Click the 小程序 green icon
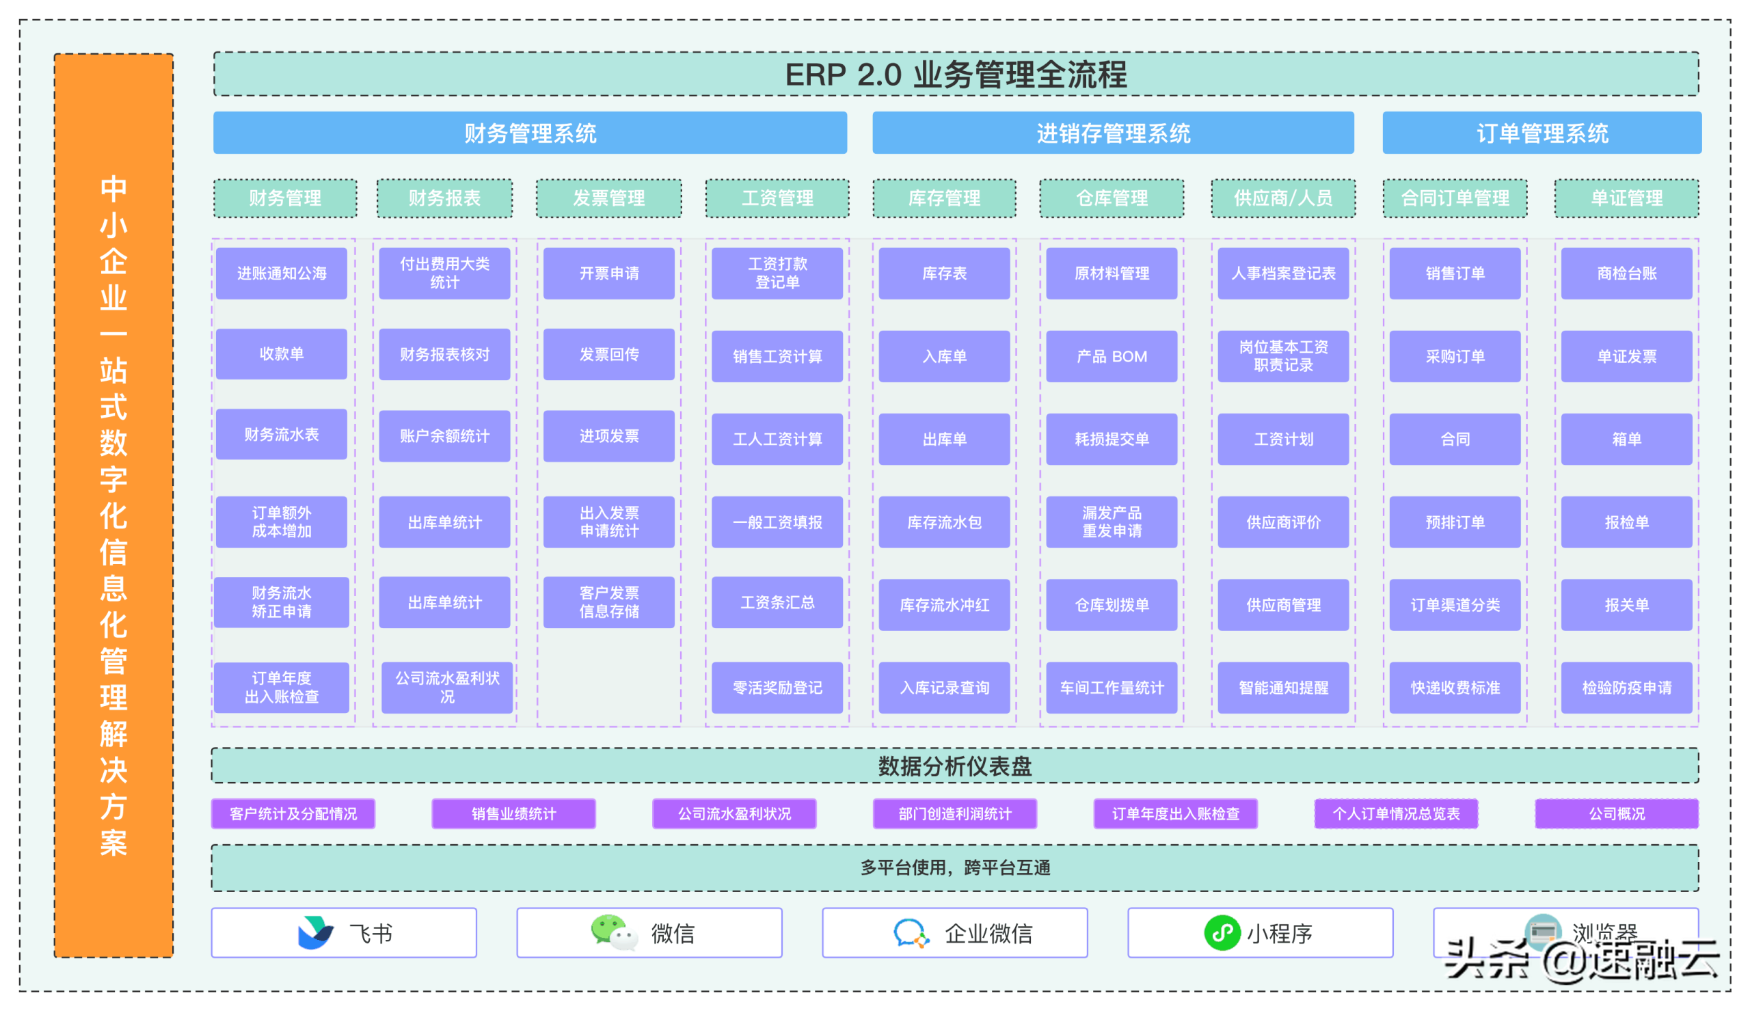1750x1011 pixels. [1222, 932]
